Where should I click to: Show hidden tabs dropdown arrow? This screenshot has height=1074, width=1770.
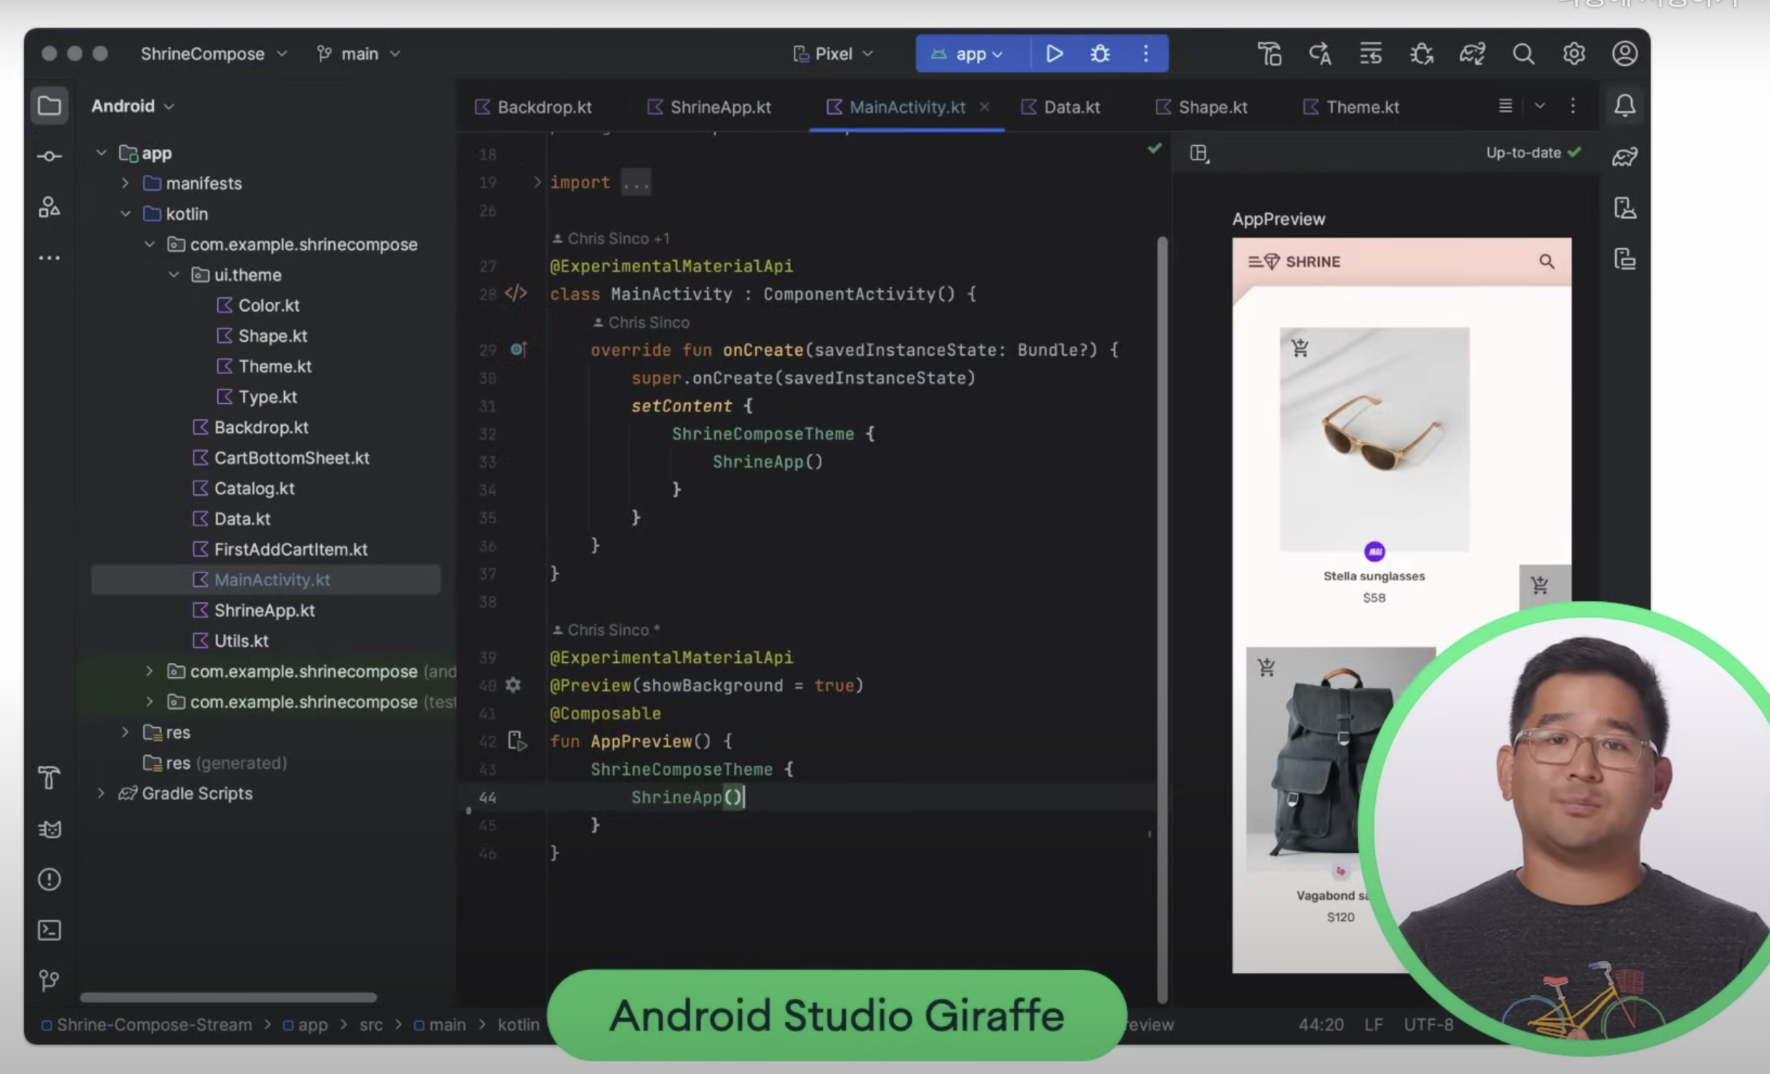[x=1540, y=106]
